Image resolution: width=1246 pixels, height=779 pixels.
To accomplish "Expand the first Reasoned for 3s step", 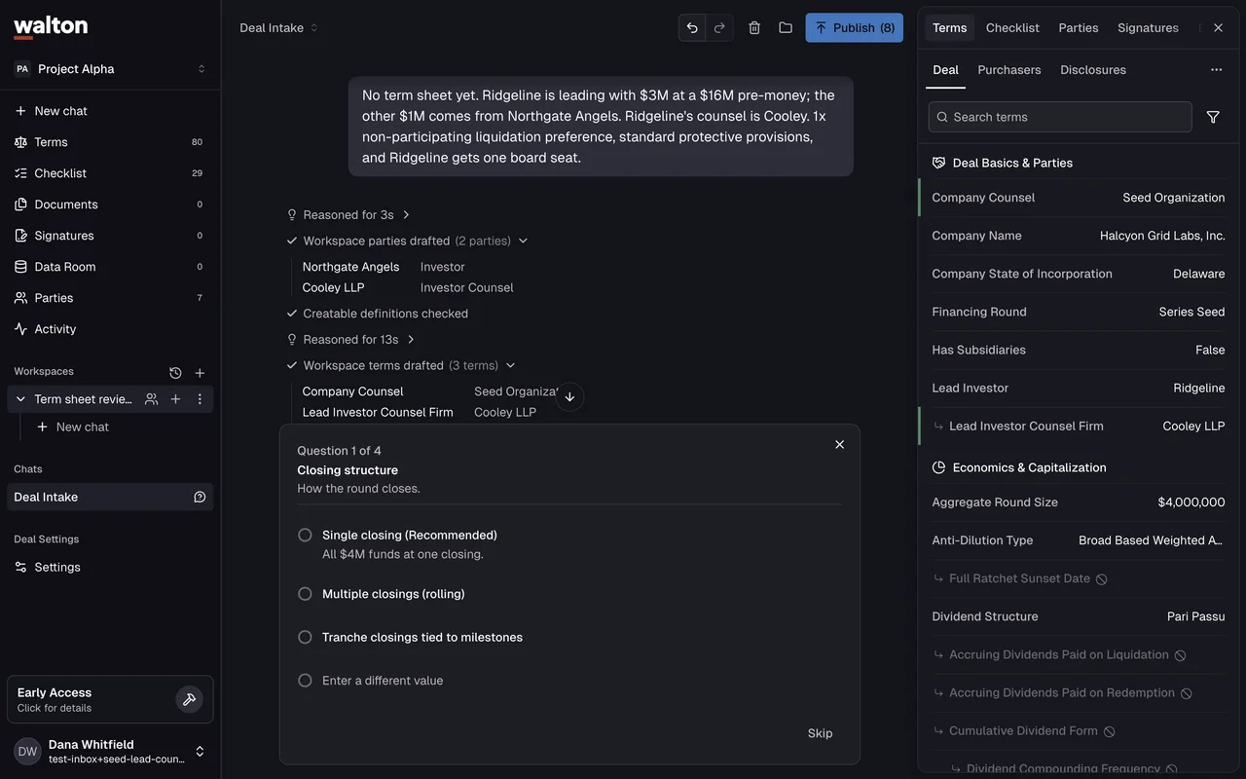I will [x=348, y=214].
